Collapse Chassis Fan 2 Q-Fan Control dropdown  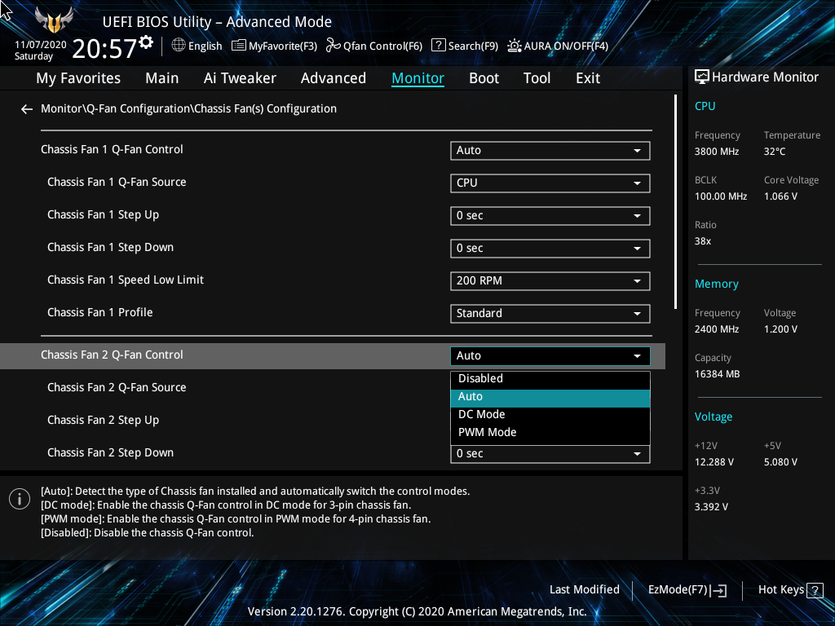click(550, 356)
